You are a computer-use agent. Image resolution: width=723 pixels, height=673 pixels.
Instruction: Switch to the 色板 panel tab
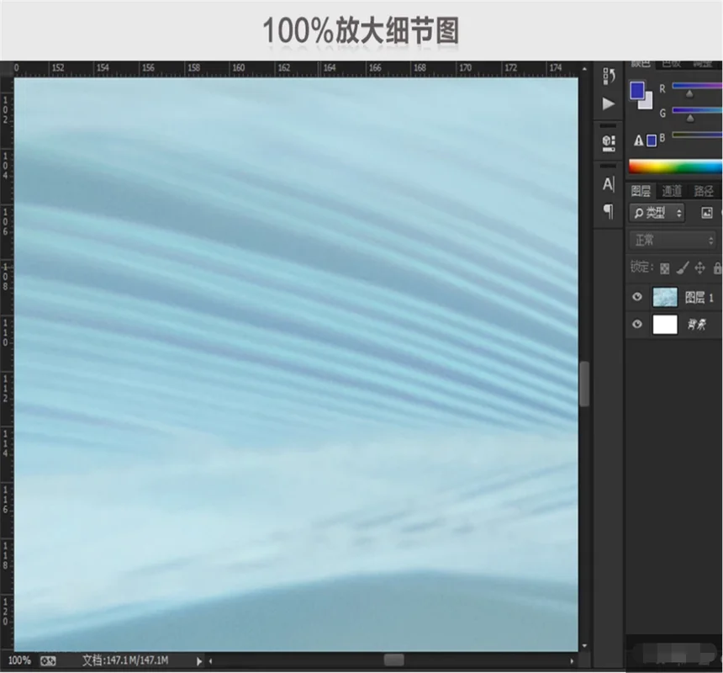[x=672, y=64]
